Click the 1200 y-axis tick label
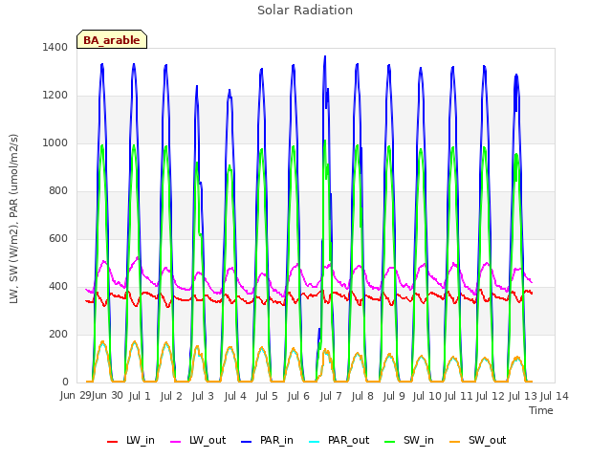The height and width of the screenshot is (459, 612). coord(55,96)
